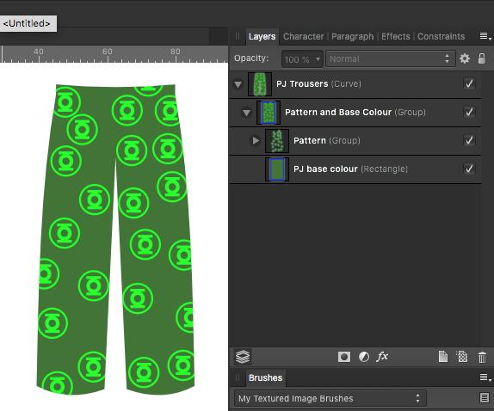Switch to the Effects tab
The width and height of the screenshot is (494, 411).
click(396, 36)
